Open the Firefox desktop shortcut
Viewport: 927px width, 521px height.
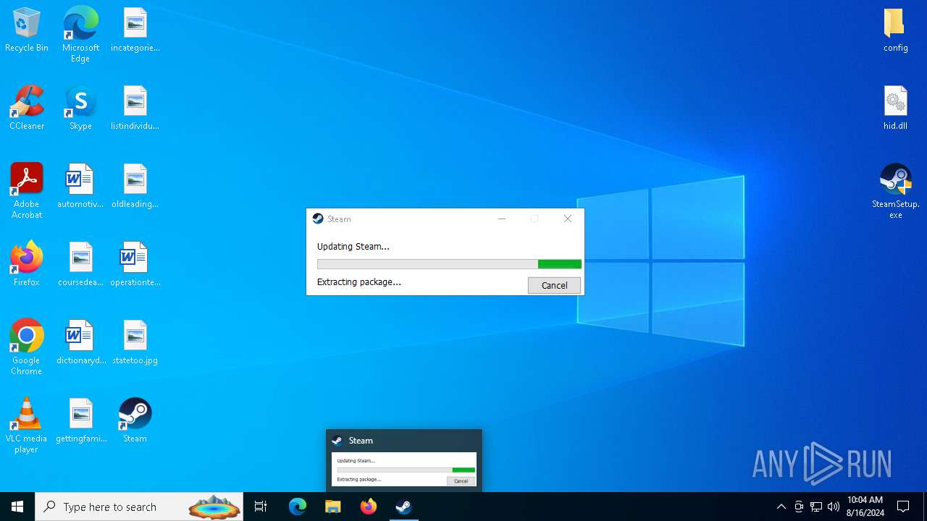(x=27, y=265)
